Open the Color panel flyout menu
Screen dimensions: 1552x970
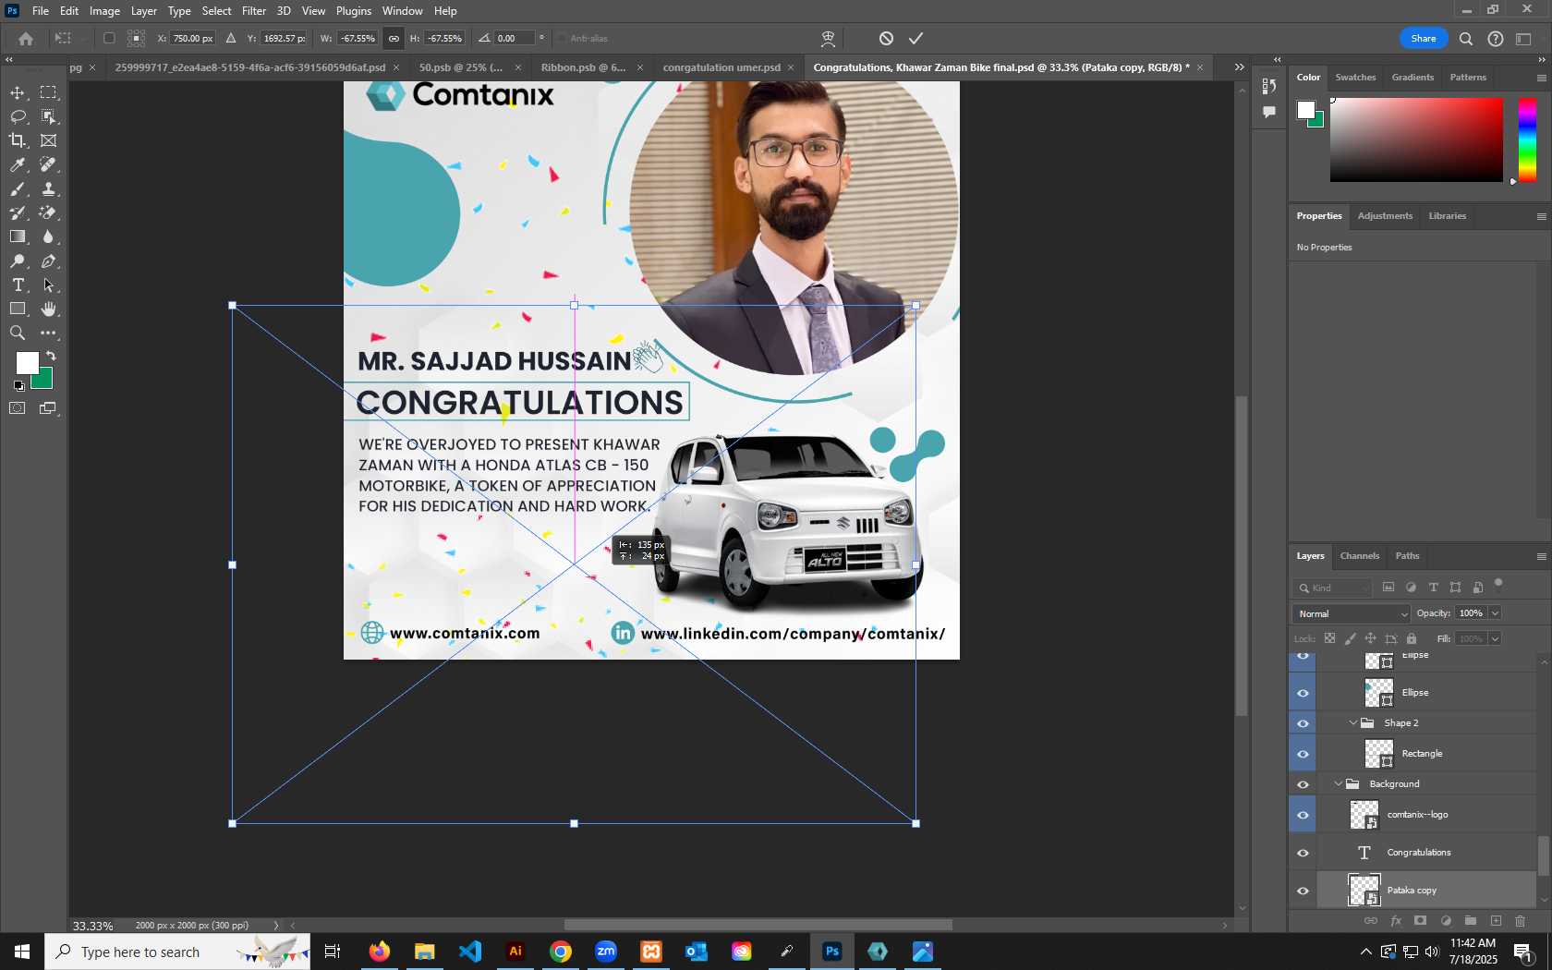(1541, 78)
